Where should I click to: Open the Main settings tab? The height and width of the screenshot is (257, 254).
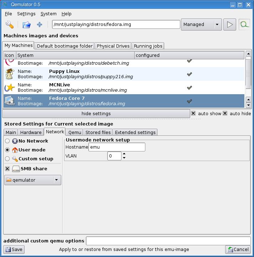click(x=11, y=133)
